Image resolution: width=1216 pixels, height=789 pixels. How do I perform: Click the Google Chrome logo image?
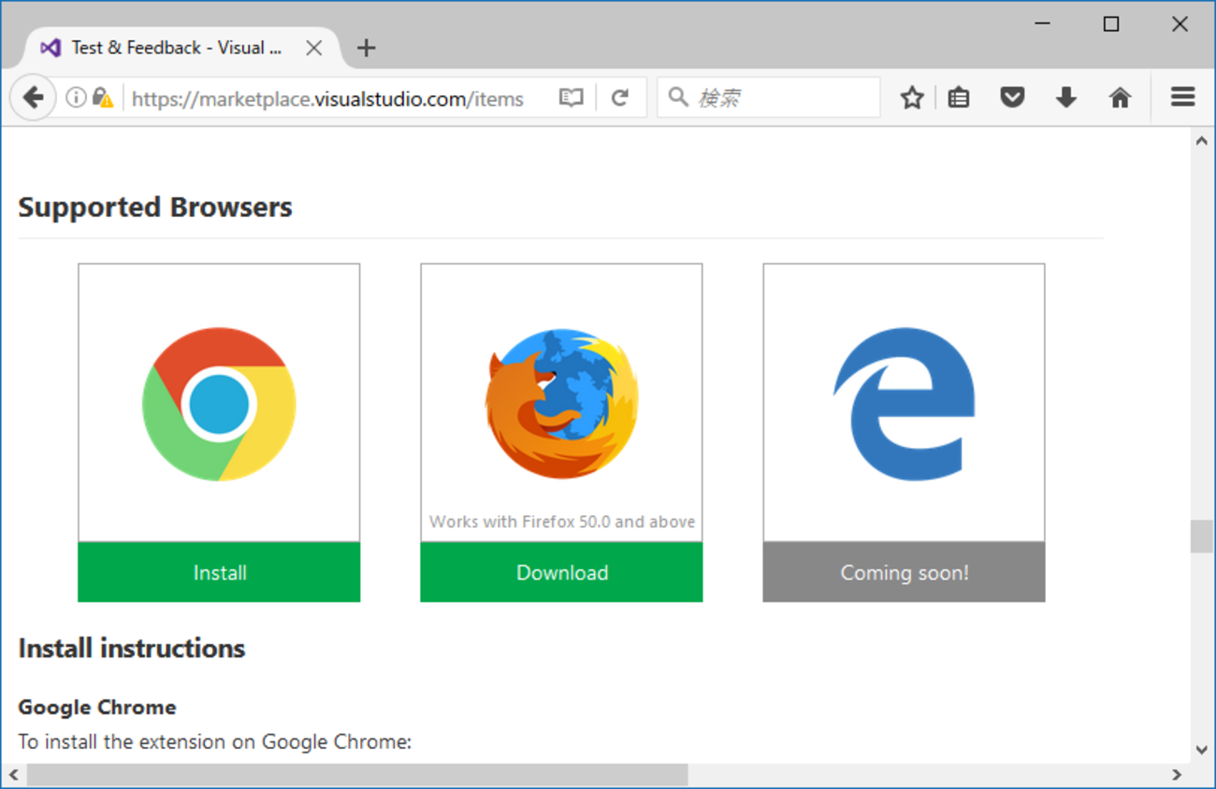(219, 404)
